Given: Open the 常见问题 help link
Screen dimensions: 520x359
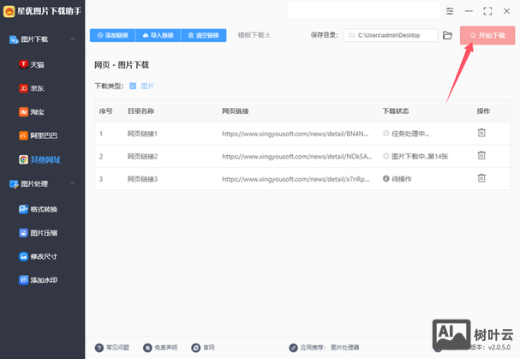Looking at the screenshot, I should pyautogui.click(x=112, y=347).
